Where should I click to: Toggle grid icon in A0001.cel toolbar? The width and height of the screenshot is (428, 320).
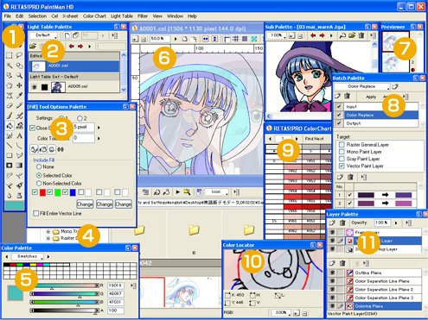tap(235, 39)
